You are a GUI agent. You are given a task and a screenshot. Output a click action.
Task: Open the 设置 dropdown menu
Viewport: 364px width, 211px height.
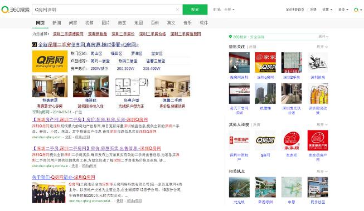pyautogui.click(x=327, y=9)
